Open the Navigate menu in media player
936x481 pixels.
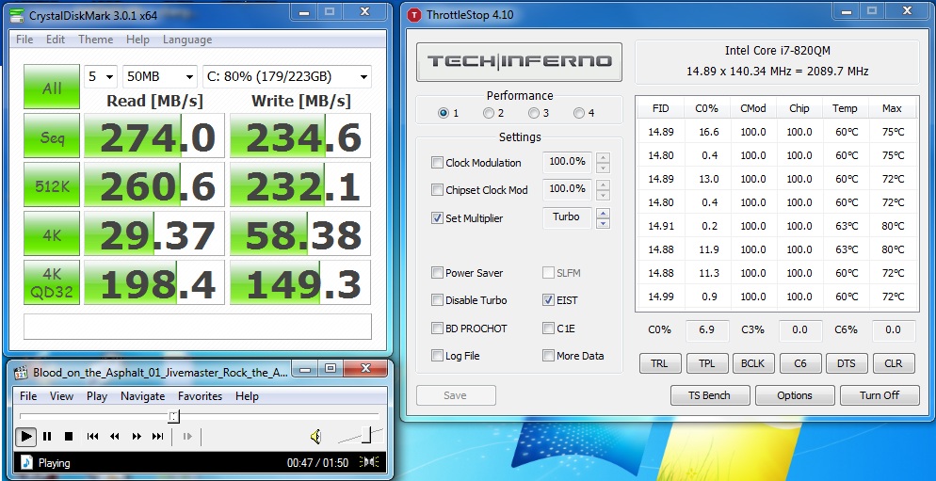(142, 396)
